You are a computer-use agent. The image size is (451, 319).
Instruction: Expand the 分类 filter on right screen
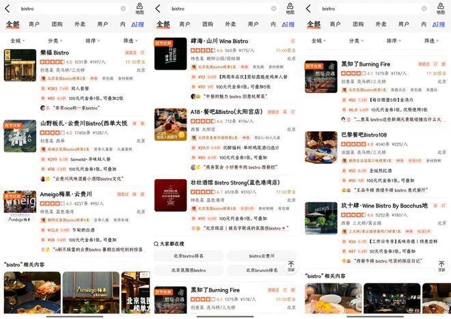click(x=356, y=41)
